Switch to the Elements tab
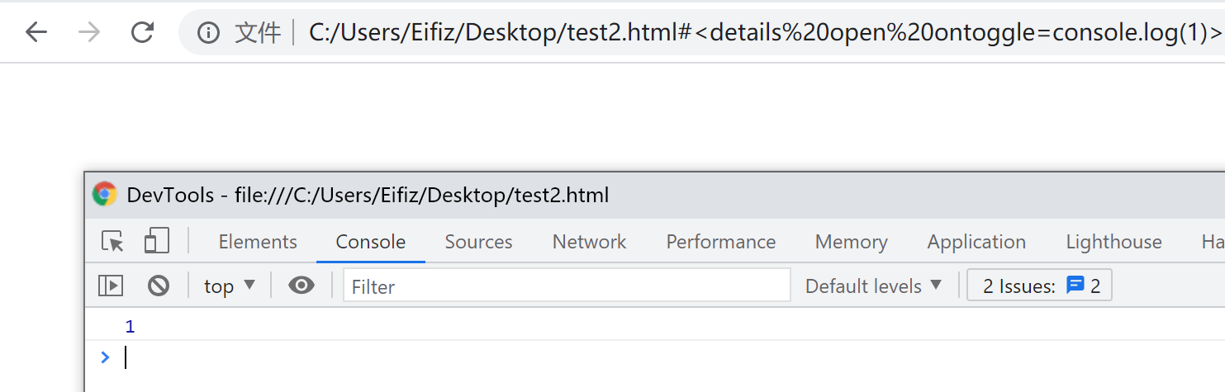 pyautogui.click(x=258, y=242)
